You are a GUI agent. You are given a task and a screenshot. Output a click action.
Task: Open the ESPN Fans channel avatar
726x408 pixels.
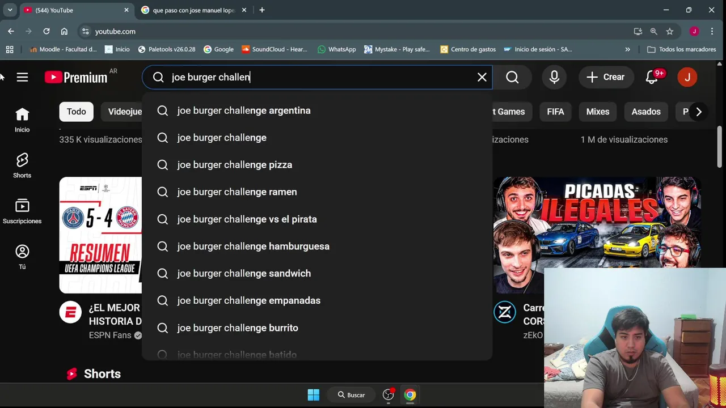[71, 312]
